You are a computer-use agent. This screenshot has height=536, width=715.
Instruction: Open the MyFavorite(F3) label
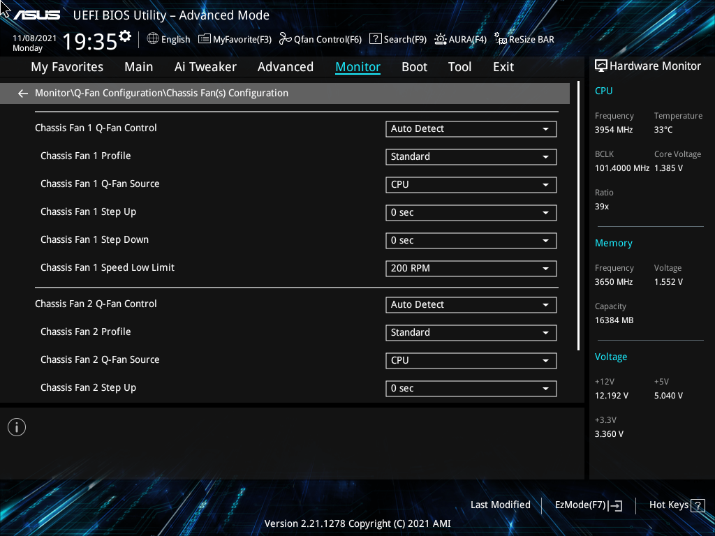point(242,40)
